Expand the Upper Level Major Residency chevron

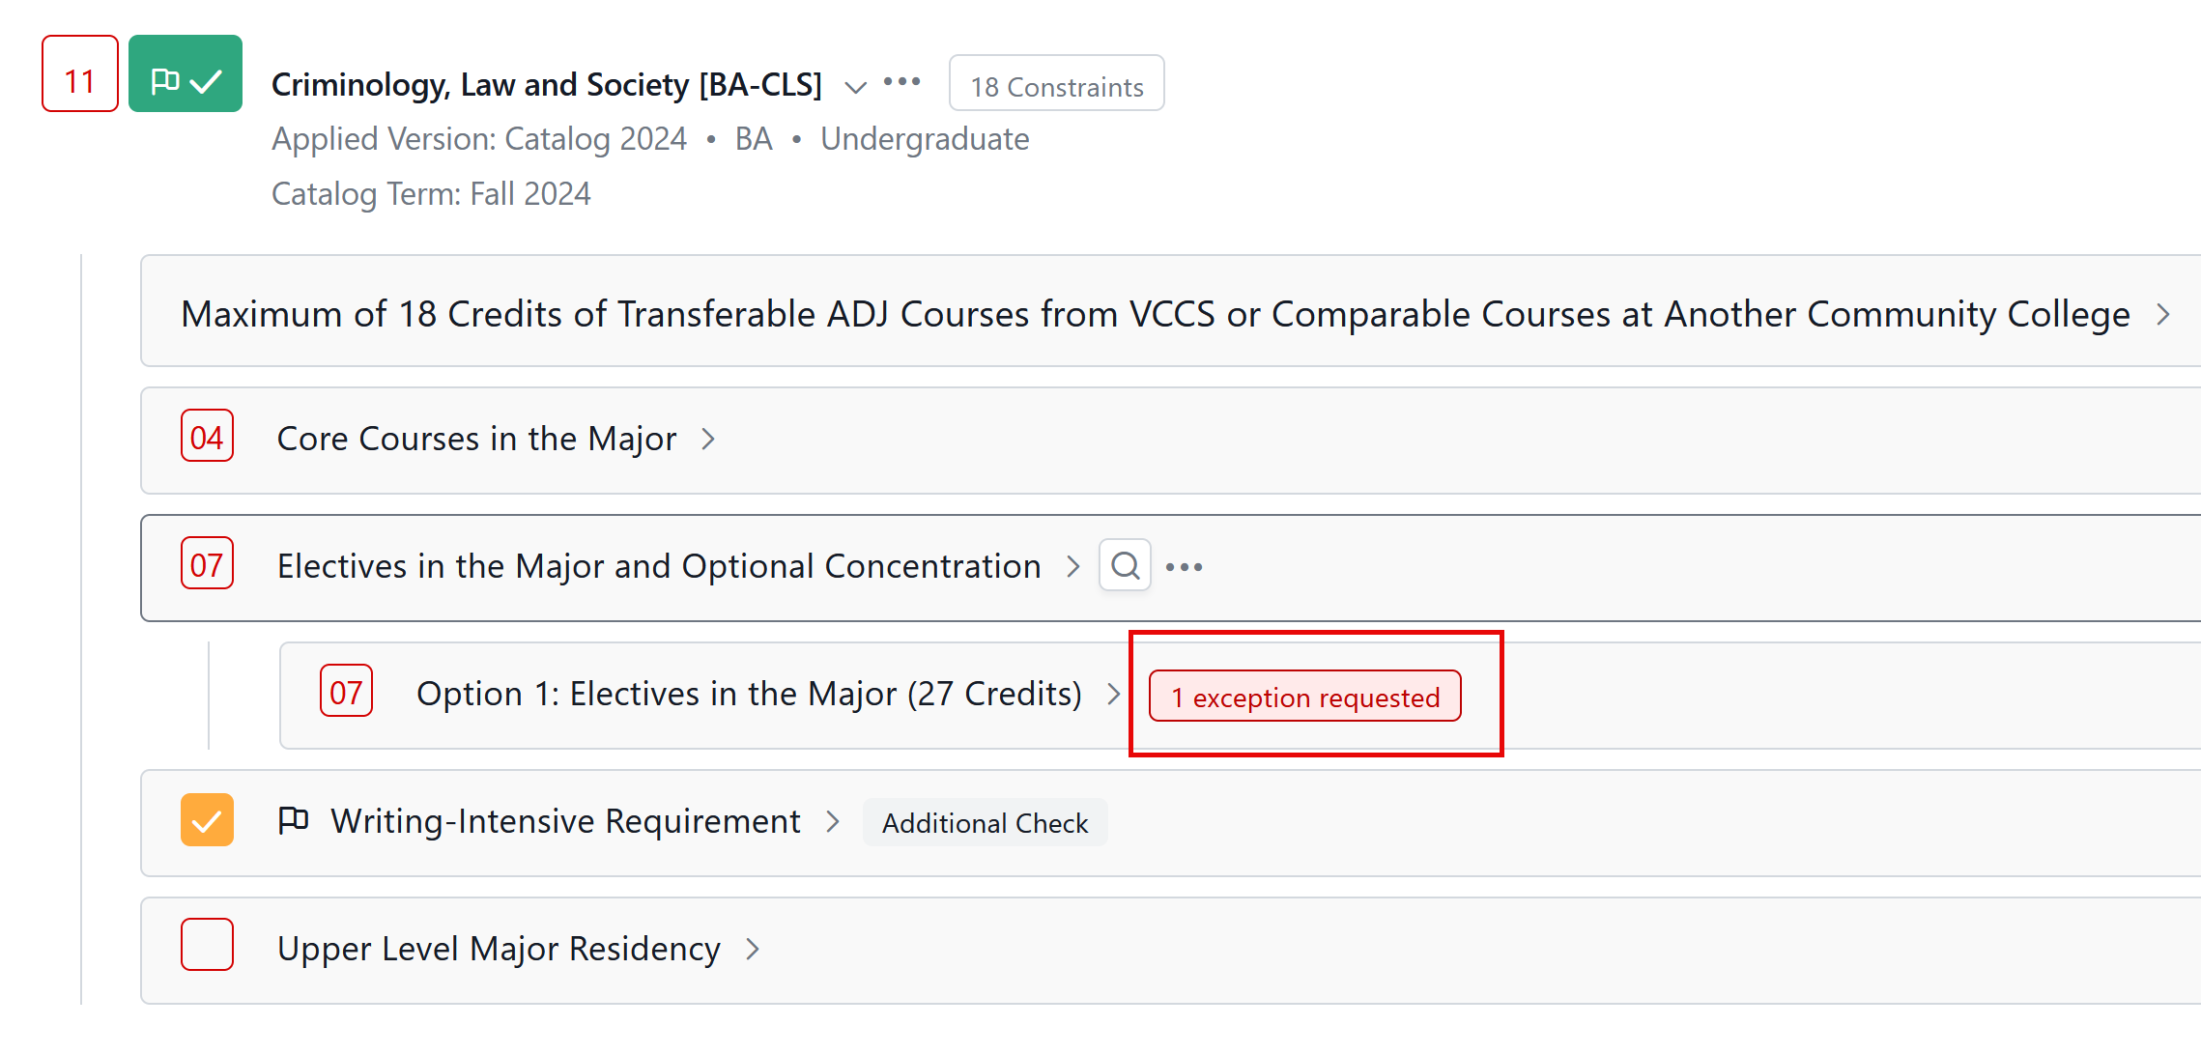(753, 950)
